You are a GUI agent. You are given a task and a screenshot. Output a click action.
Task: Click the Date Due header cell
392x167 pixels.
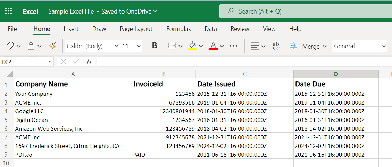click(x=336, y=84)
